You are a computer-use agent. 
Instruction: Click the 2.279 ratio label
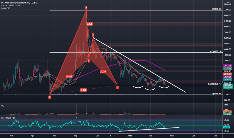pyautogui.click(x=103, y=72)
